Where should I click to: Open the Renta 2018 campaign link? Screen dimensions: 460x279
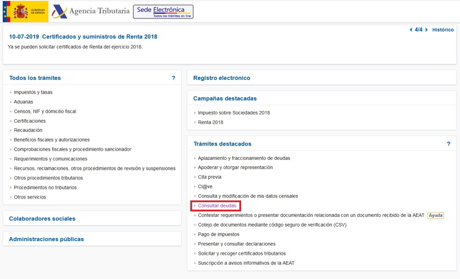coord(210,123)
